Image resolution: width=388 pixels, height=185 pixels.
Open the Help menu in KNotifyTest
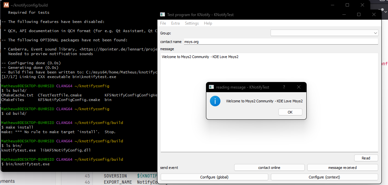[x=208, y=23]
